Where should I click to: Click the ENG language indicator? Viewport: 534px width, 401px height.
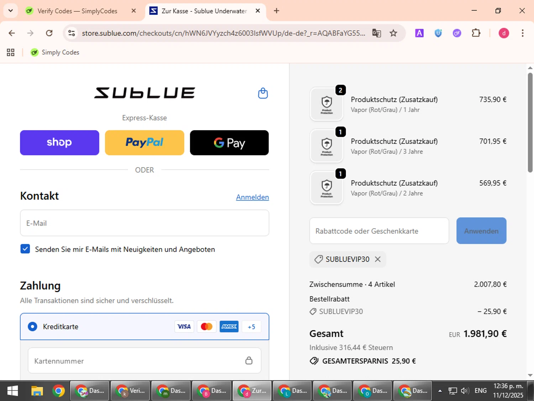point(481,391)
